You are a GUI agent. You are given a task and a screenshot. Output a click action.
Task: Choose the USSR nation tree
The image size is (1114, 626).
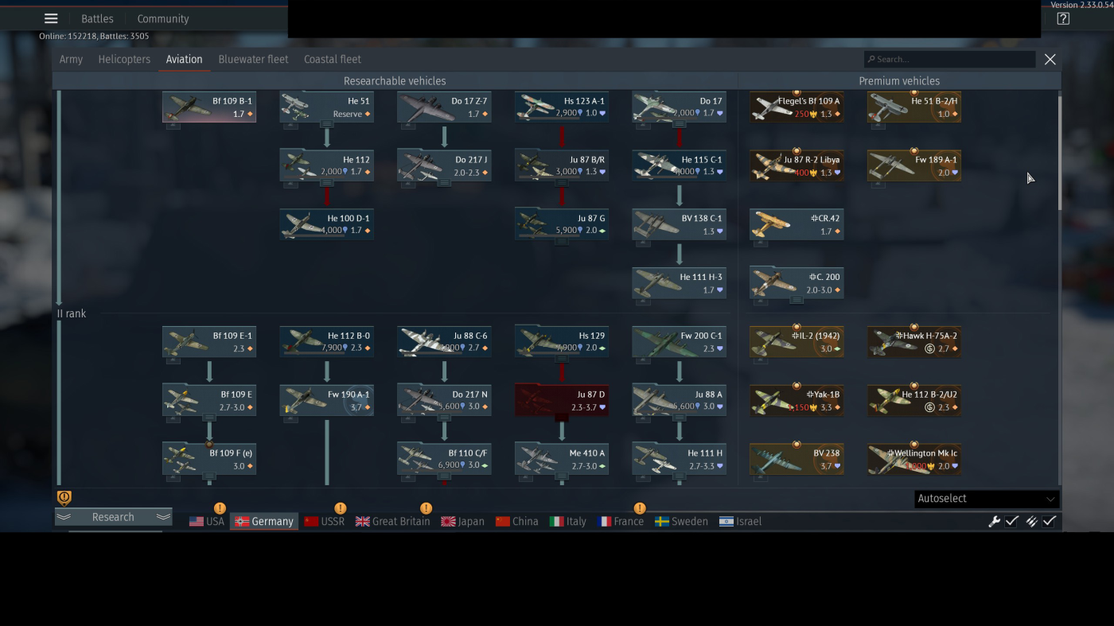pyautogui.click(x=325, y=521)
